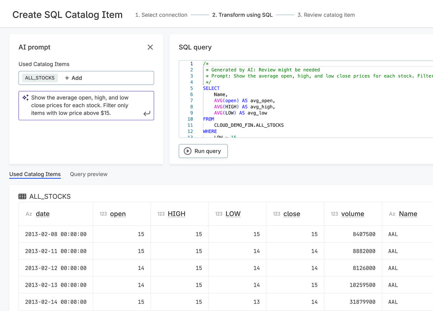
Task: Go to step 3 Review catalog item
Action: click(x=326, y=15)
